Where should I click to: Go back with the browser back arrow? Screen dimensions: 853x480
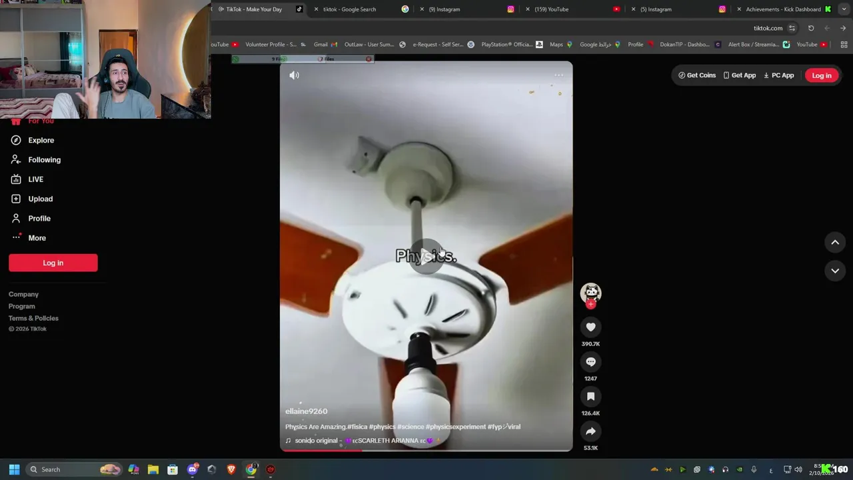(827, 28)
